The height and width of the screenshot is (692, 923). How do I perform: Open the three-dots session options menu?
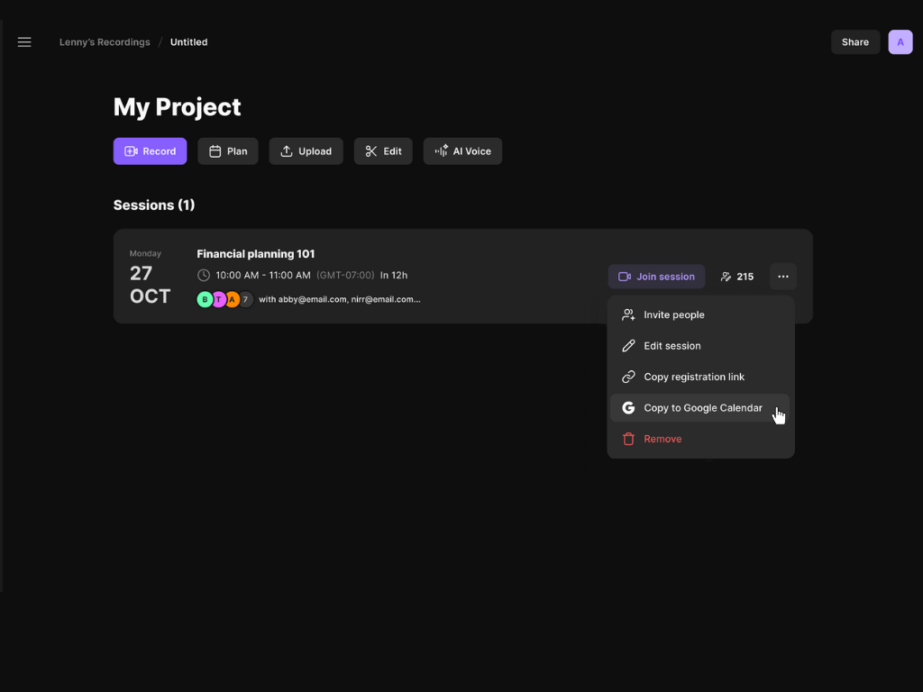(x=782, y=277)
